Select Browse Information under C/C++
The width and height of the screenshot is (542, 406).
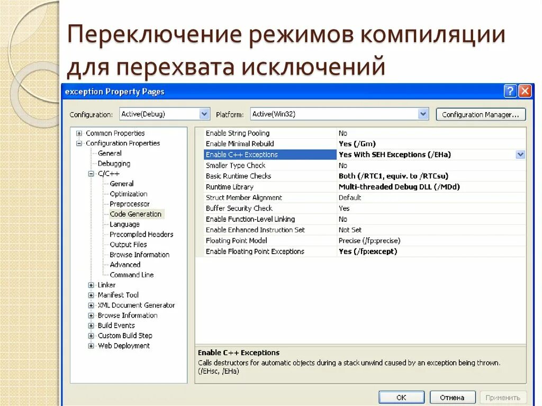click(140, 255)
